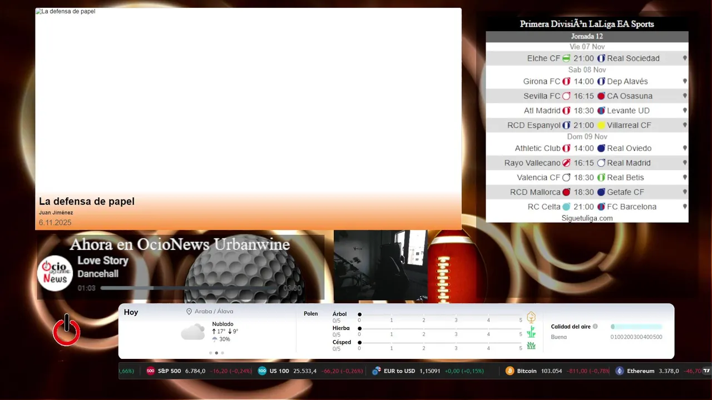712x400 pixels.
Task: Click the Villarreal CF yellow crest
Action: click(x=601, y=125)
